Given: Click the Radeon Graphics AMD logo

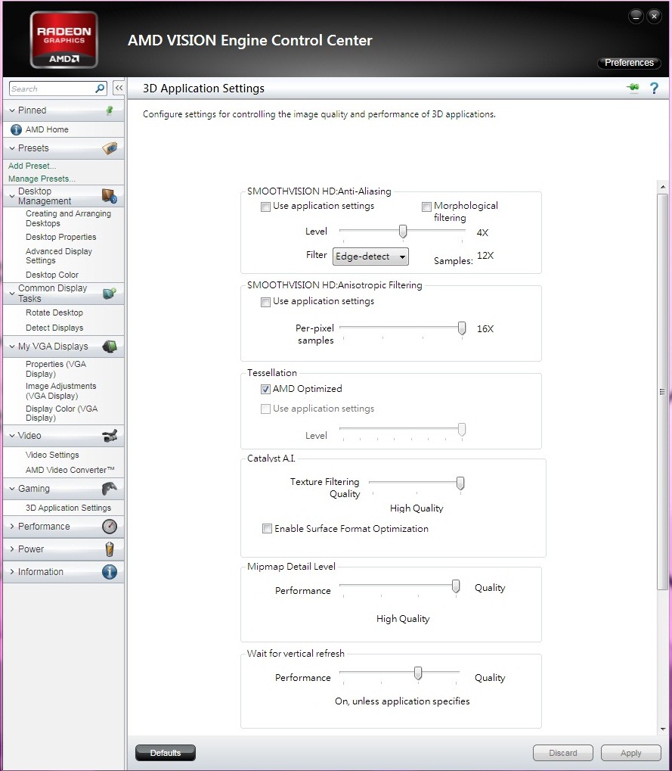Looking at the screenshot, I should click(63, 40).
